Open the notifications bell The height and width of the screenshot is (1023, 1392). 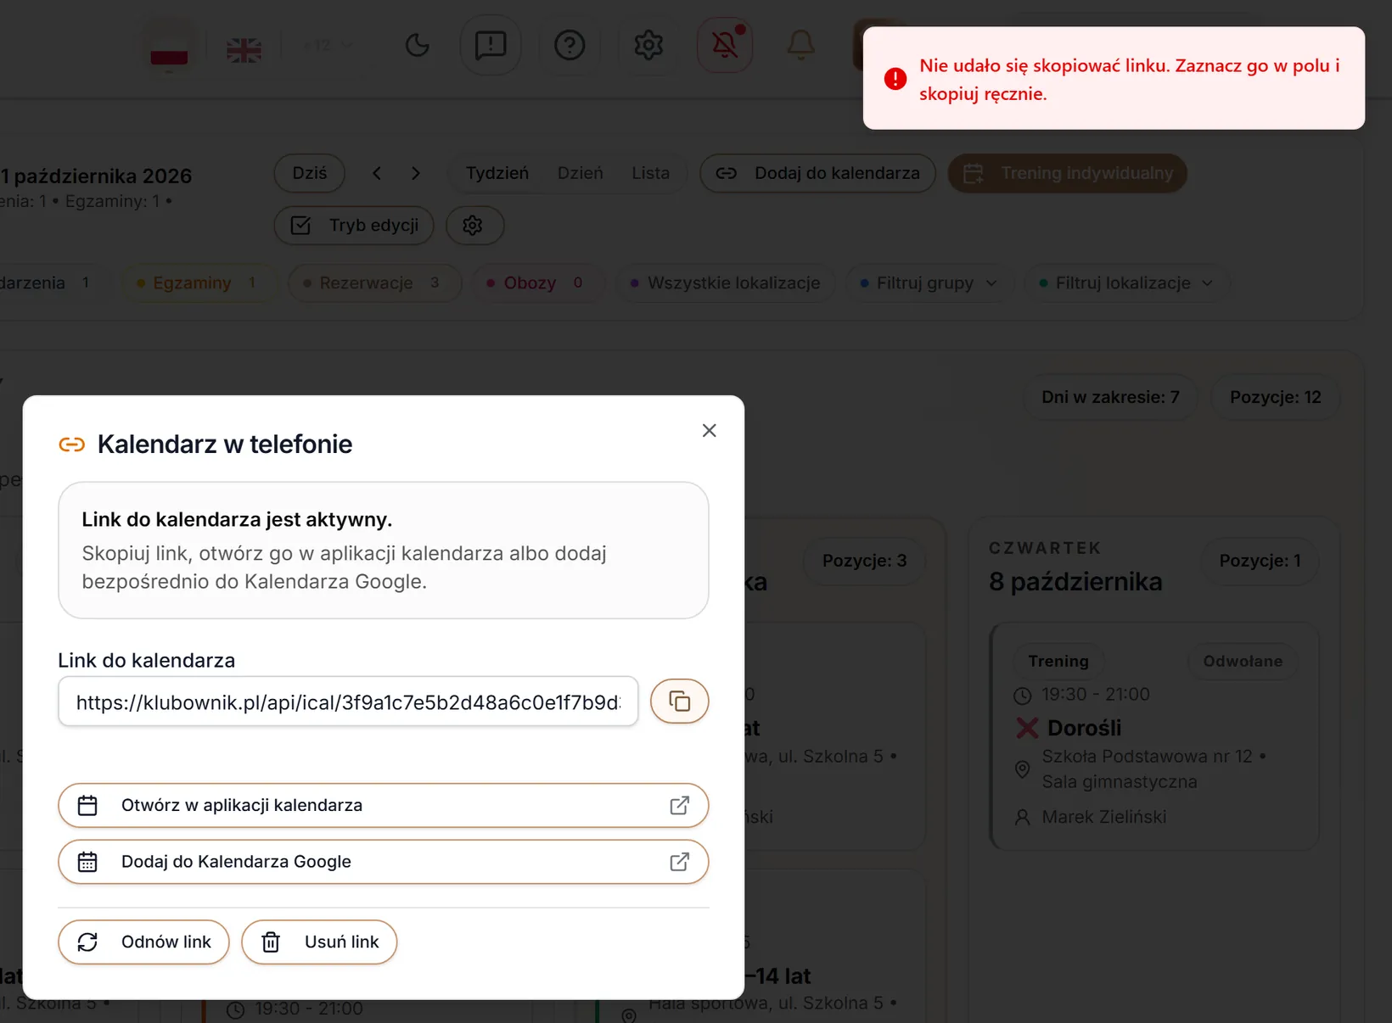tap(800, 45)
